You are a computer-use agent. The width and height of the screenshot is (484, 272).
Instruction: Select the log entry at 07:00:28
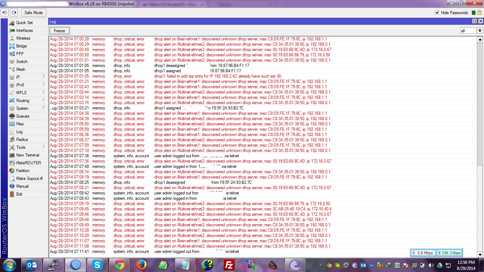pos(263,39)
